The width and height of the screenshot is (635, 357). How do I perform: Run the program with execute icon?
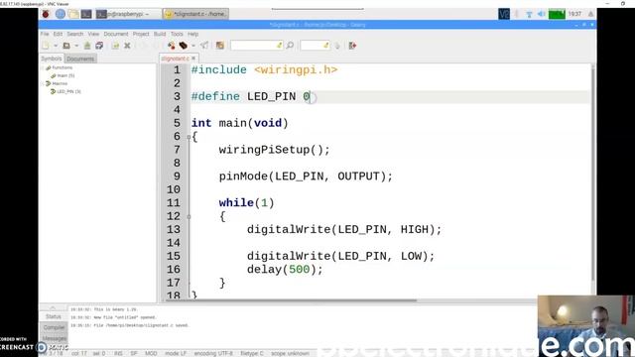[x=204, y=46]
